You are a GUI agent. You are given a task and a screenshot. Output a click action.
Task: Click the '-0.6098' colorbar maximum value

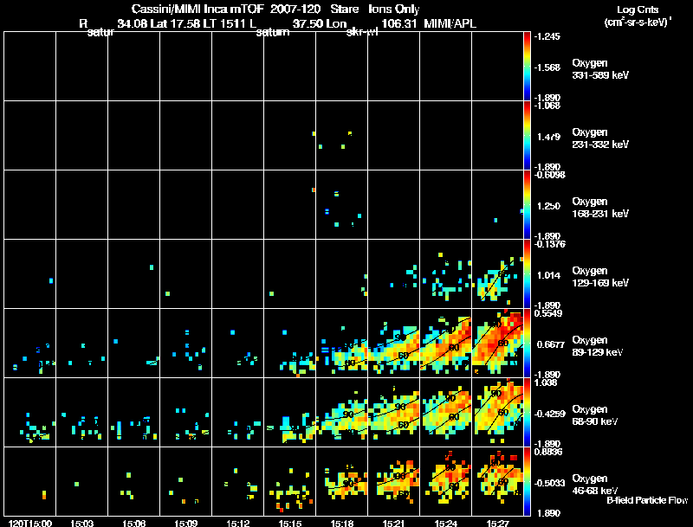click(550, 175)
